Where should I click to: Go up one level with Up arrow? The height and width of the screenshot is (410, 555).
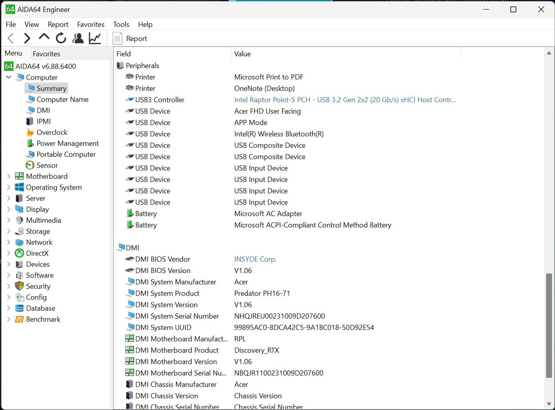pyautogui.click(x=44, y=38)
